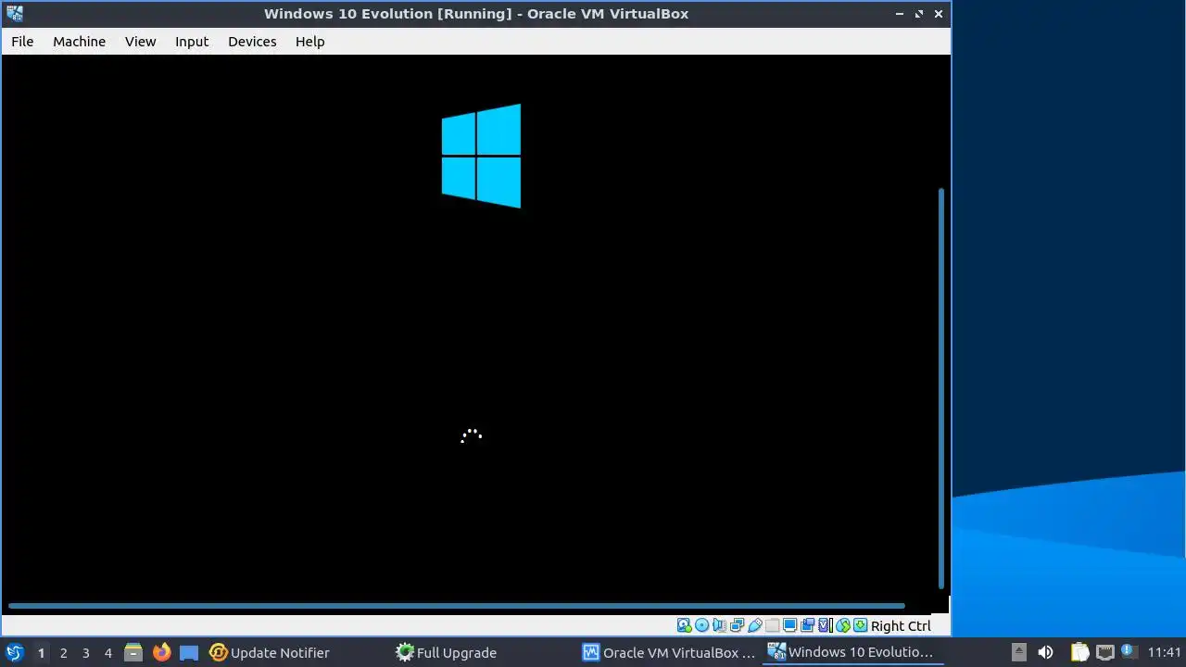Switch to workspace 2

point(63,653)
